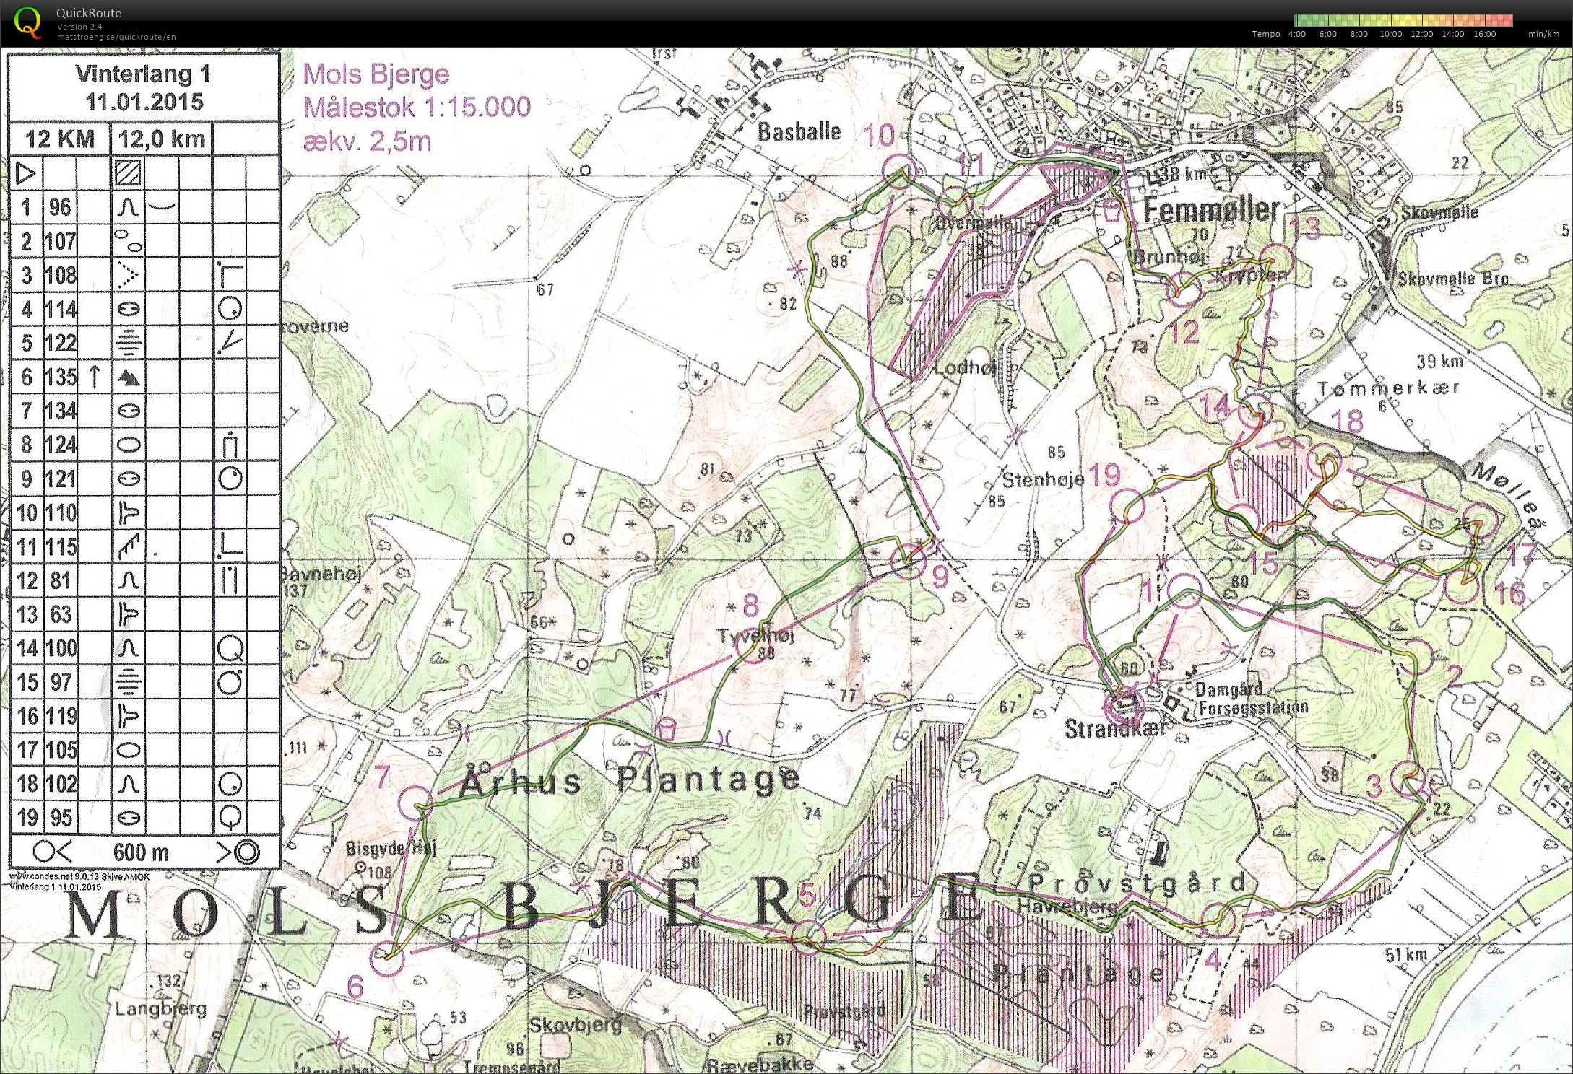Select control code 81 in the table
Screen dimensions: 1573x1074
click(x=60, y=580)
